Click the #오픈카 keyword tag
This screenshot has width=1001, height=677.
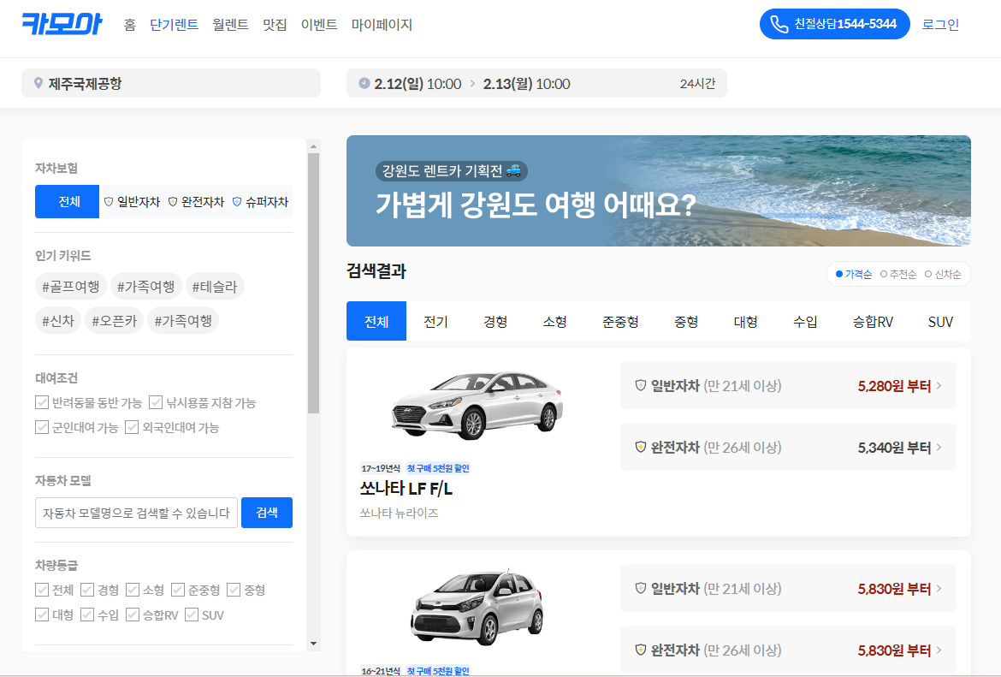(115, 321)
